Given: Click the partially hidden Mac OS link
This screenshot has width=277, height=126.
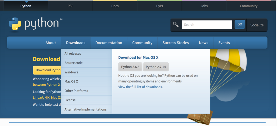Looking at the screenshot, I should 56,98.
